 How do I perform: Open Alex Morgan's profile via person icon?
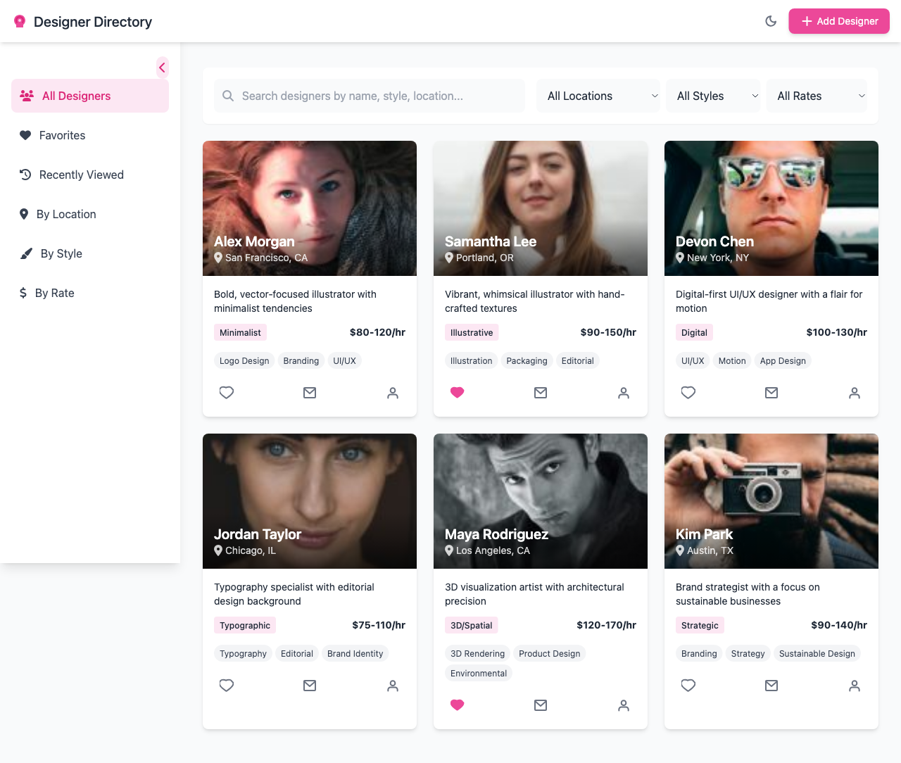(392, 393)
